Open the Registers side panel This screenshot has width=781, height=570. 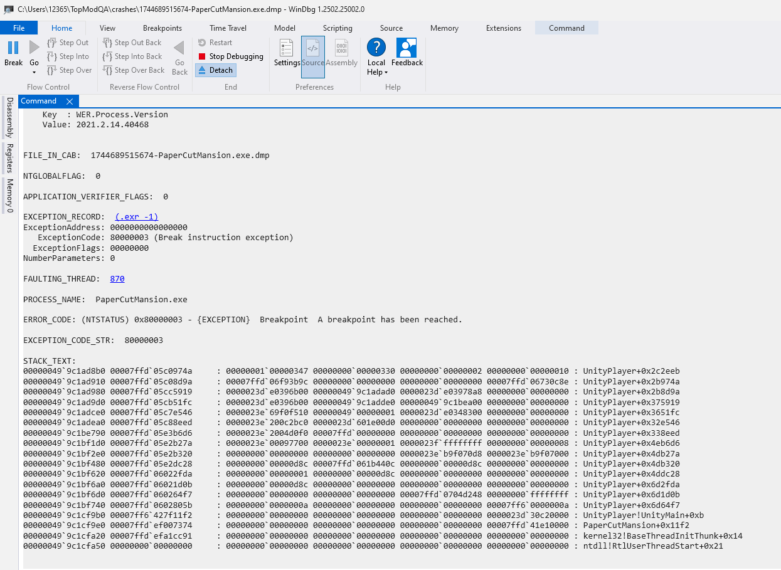[x=9, y=158]
